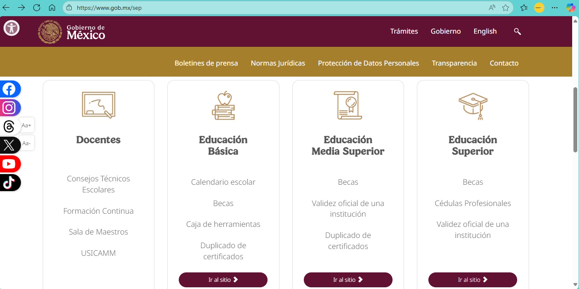The height and width of the screenshot is (289, 579).
Task: Click the page vertical scrollbar thumb
Action: [575, 119]
